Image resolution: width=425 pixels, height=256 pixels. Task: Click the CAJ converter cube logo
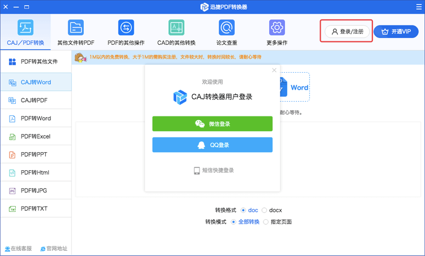(180, 97)
